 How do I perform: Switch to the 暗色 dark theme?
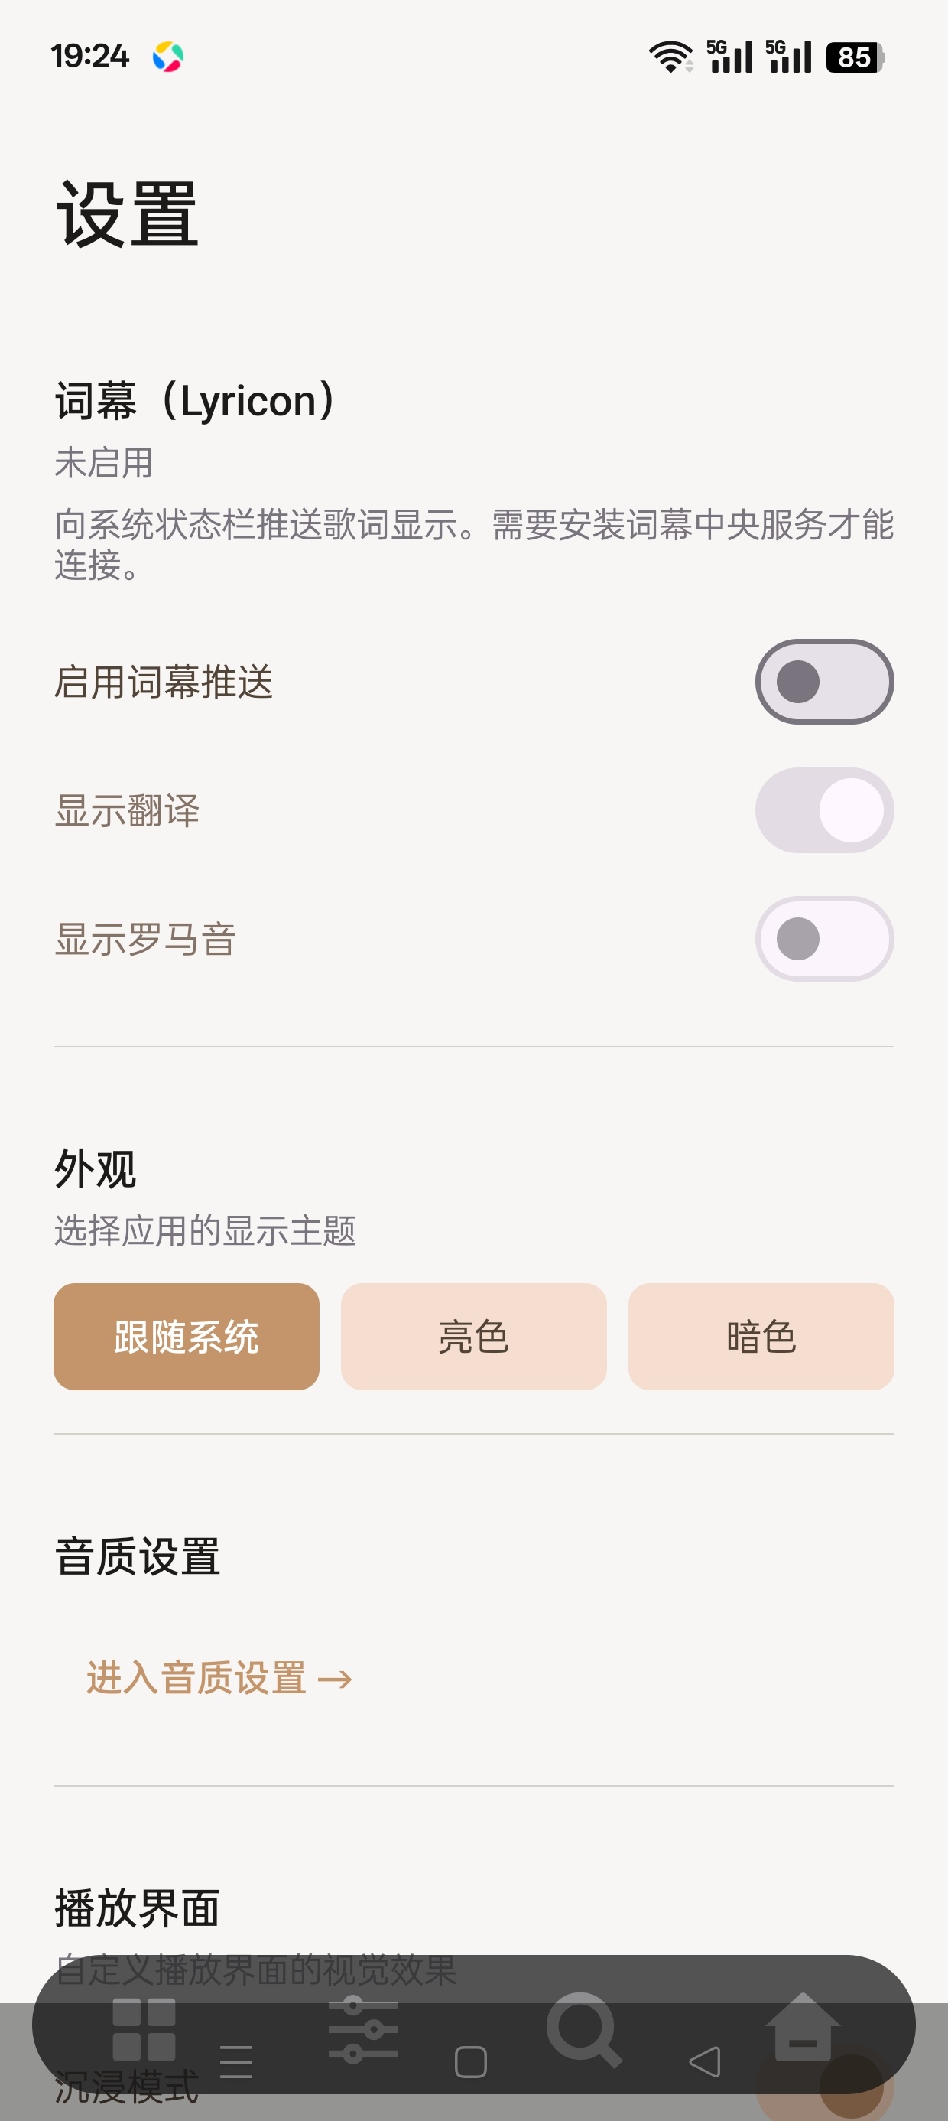tap(761, 1336)
